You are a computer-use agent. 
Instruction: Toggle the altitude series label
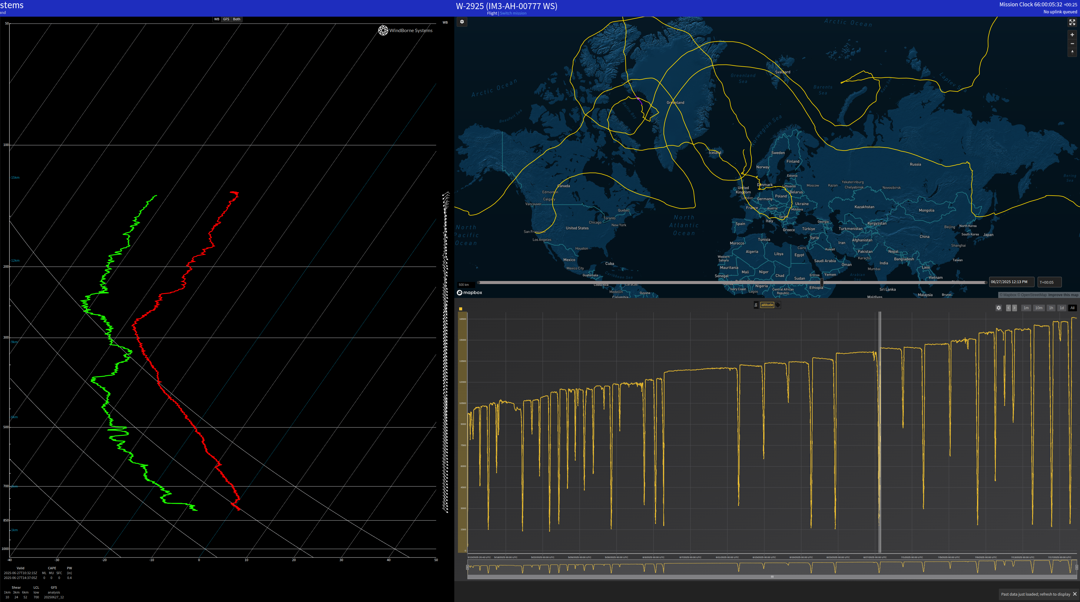[x=767, y=305]
